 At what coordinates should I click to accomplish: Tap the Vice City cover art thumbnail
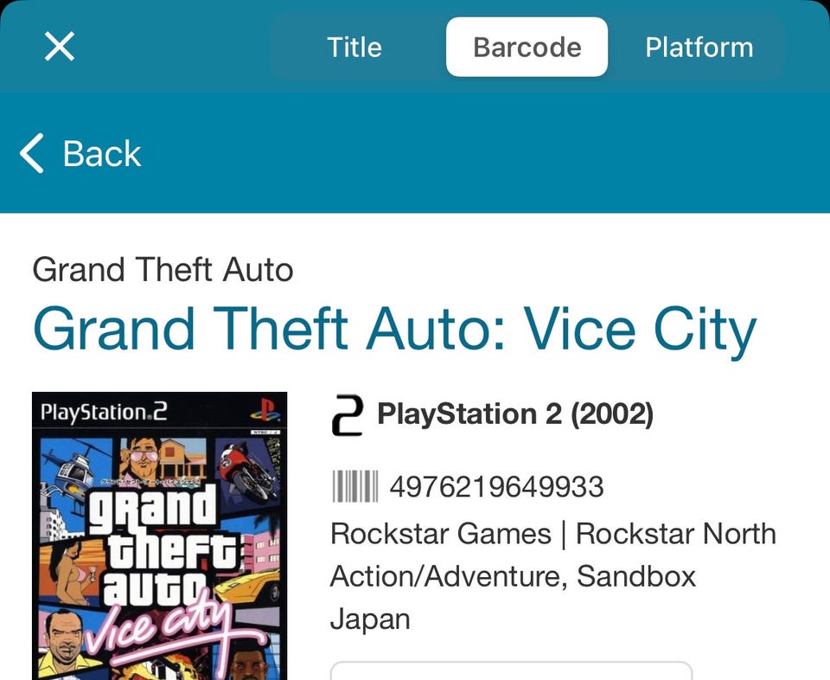click(x=159, y=554)
